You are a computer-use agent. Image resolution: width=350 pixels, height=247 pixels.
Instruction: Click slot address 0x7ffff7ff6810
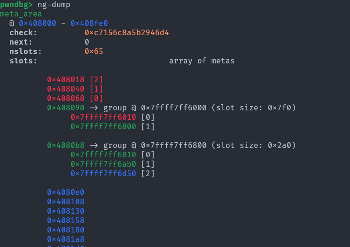103,155
